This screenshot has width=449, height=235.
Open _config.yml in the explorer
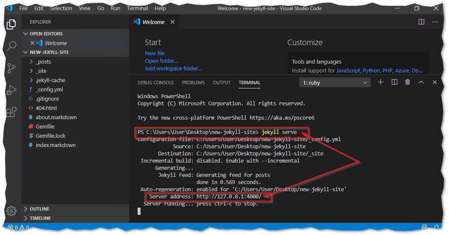pyautogui.click(x=75, y=89)
